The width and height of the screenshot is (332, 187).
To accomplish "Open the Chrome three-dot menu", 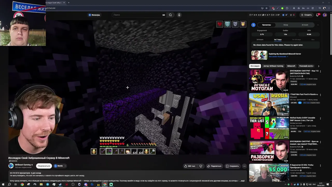I will coord(329,8).
